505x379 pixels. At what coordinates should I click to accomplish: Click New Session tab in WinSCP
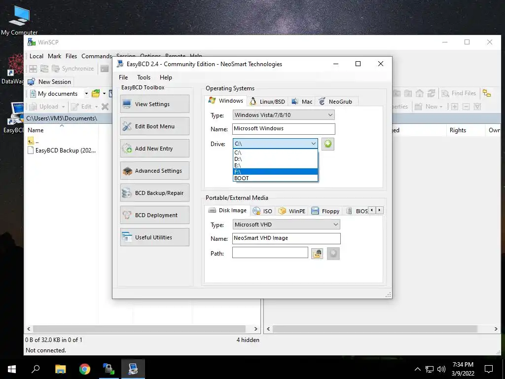tap(50, 82)
